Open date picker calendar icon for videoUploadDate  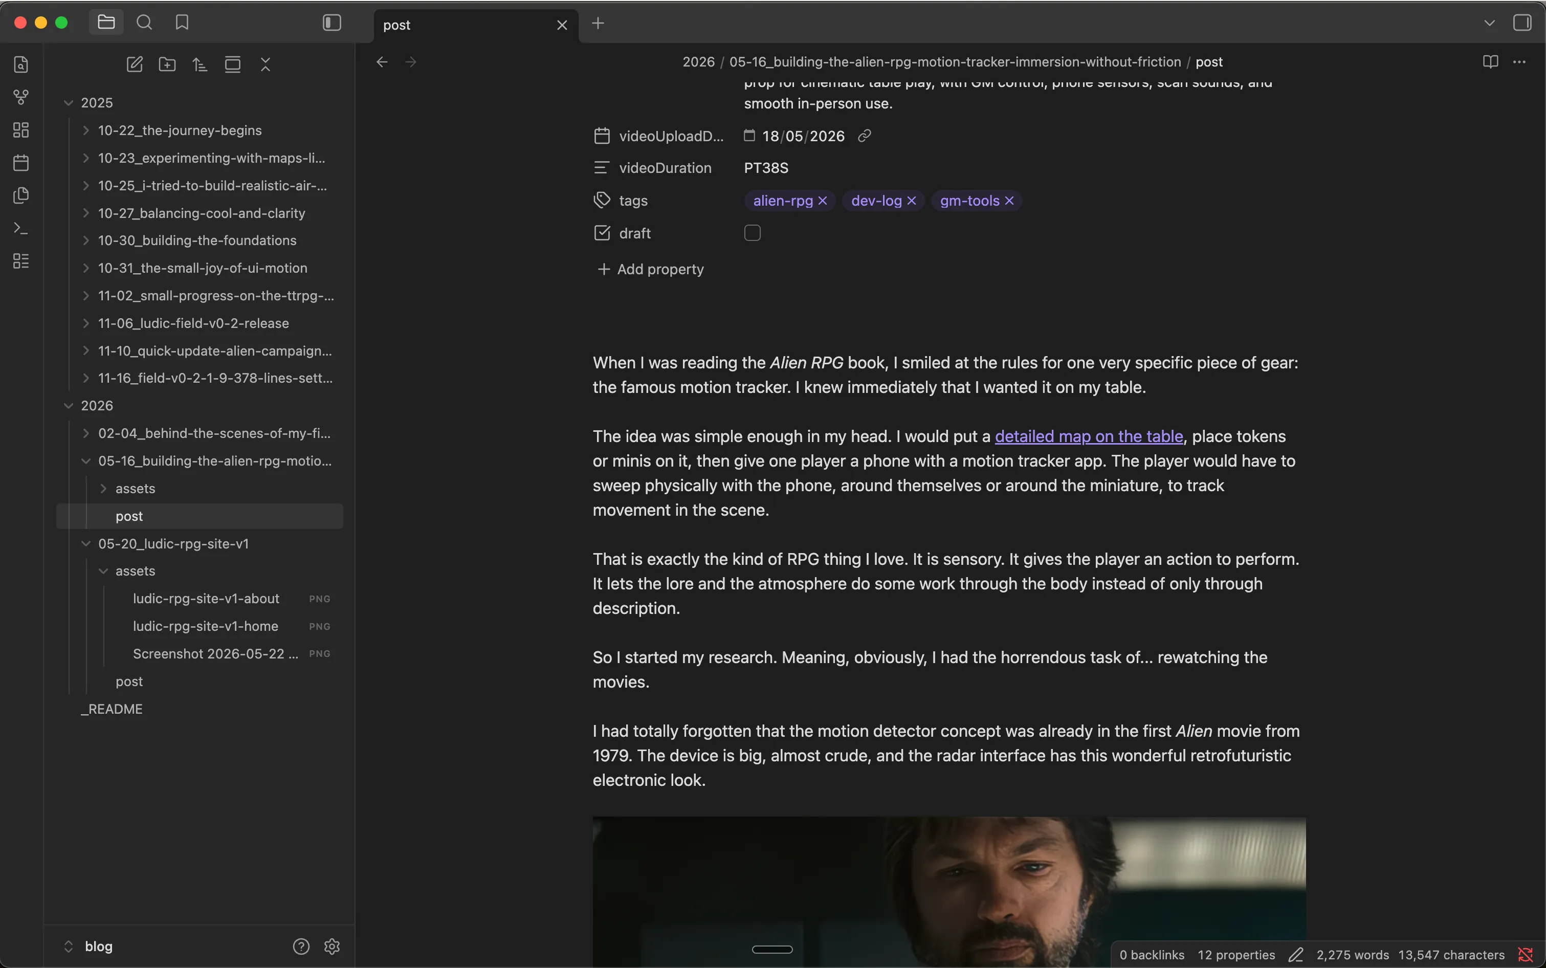[749, 135]
